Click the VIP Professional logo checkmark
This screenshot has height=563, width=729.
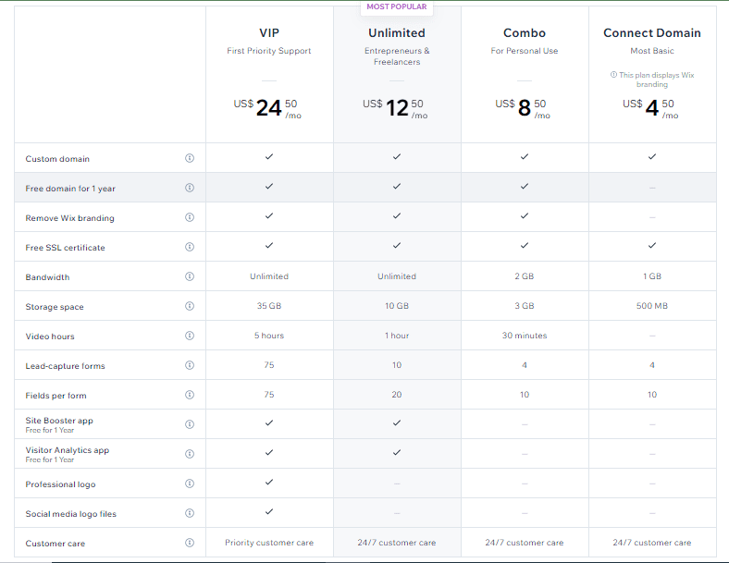tap(269, 483)
